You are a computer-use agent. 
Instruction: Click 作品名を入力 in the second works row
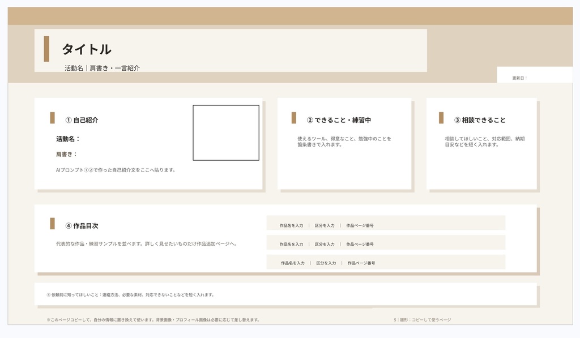[292, 245]
